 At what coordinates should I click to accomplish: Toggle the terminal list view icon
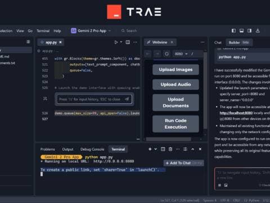(x=185, y=149)
